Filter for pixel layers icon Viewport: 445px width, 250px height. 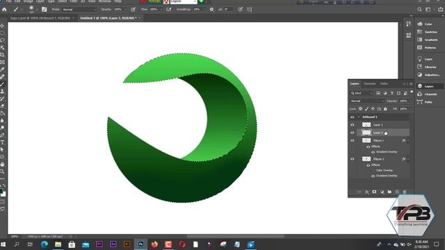(x=378, y=93)
